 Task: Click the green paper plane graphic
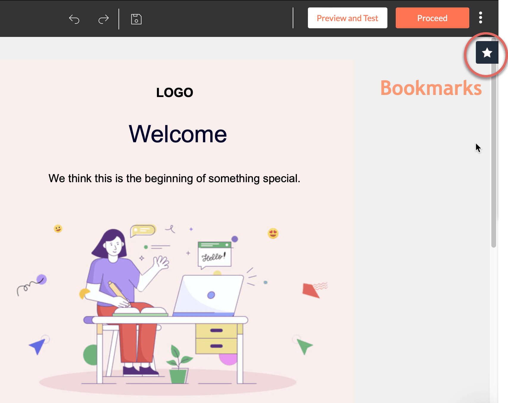coord(304,346)
